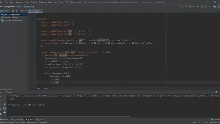Click The Lee Algorithm breadcrumb
The height and width of the screenshot is (124, 220).
tap(7, 7)
